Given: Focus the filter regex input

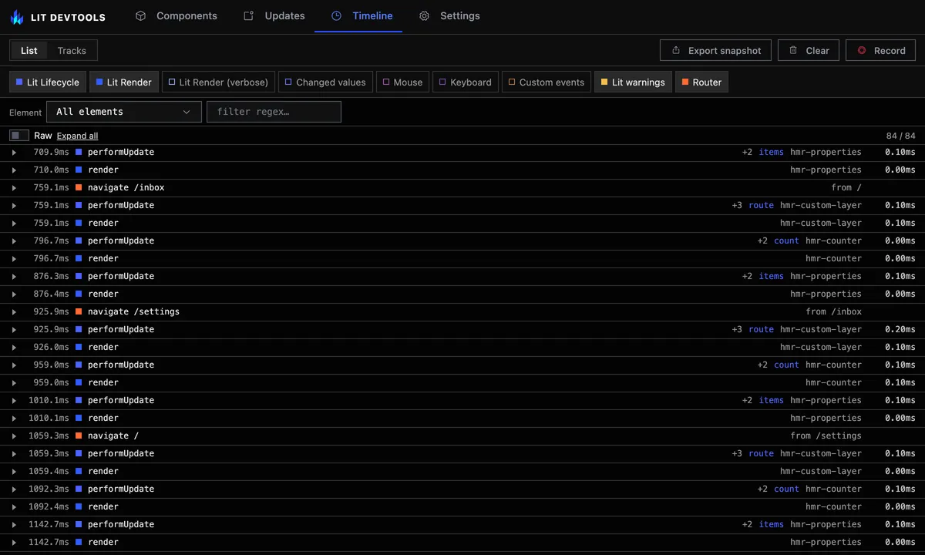Looking at the screenshot, I should pos(274,112).
